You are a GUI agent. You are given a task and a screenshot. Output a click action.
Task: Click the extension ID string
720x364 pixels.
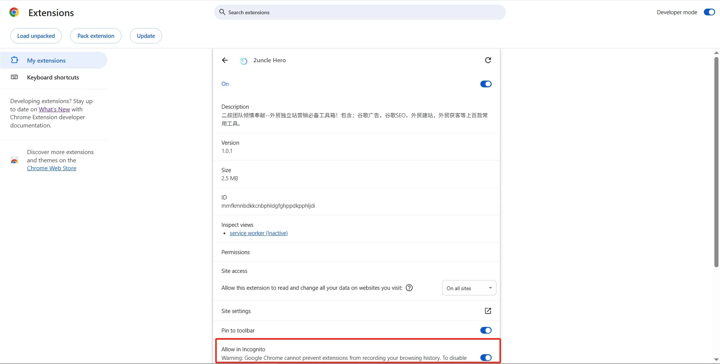click(x=268, y=206)
